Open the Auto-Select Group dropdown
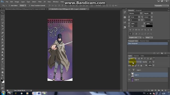This screenshot has width=170, height=95. tap(23, 6)
